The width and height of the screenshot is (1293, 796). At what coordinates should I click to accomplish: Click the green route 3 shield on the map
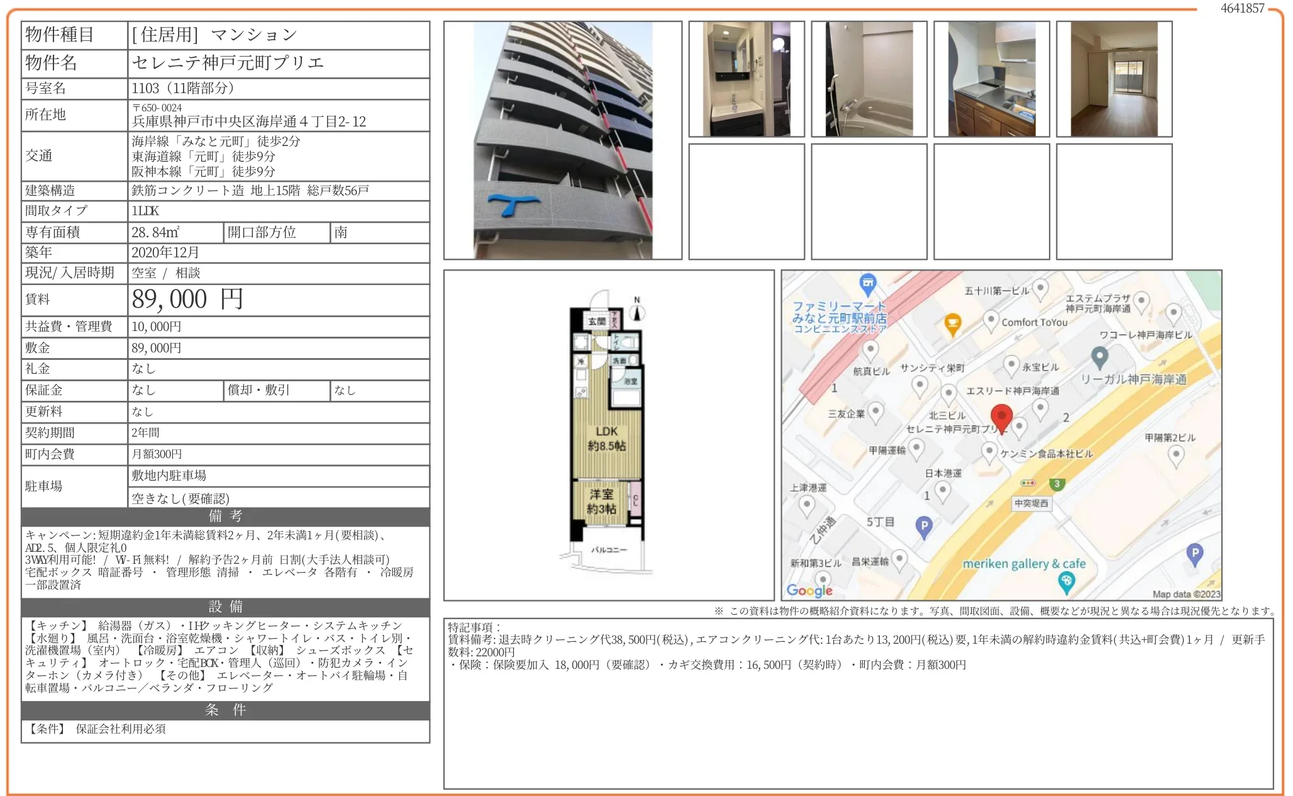point(1057,484)
